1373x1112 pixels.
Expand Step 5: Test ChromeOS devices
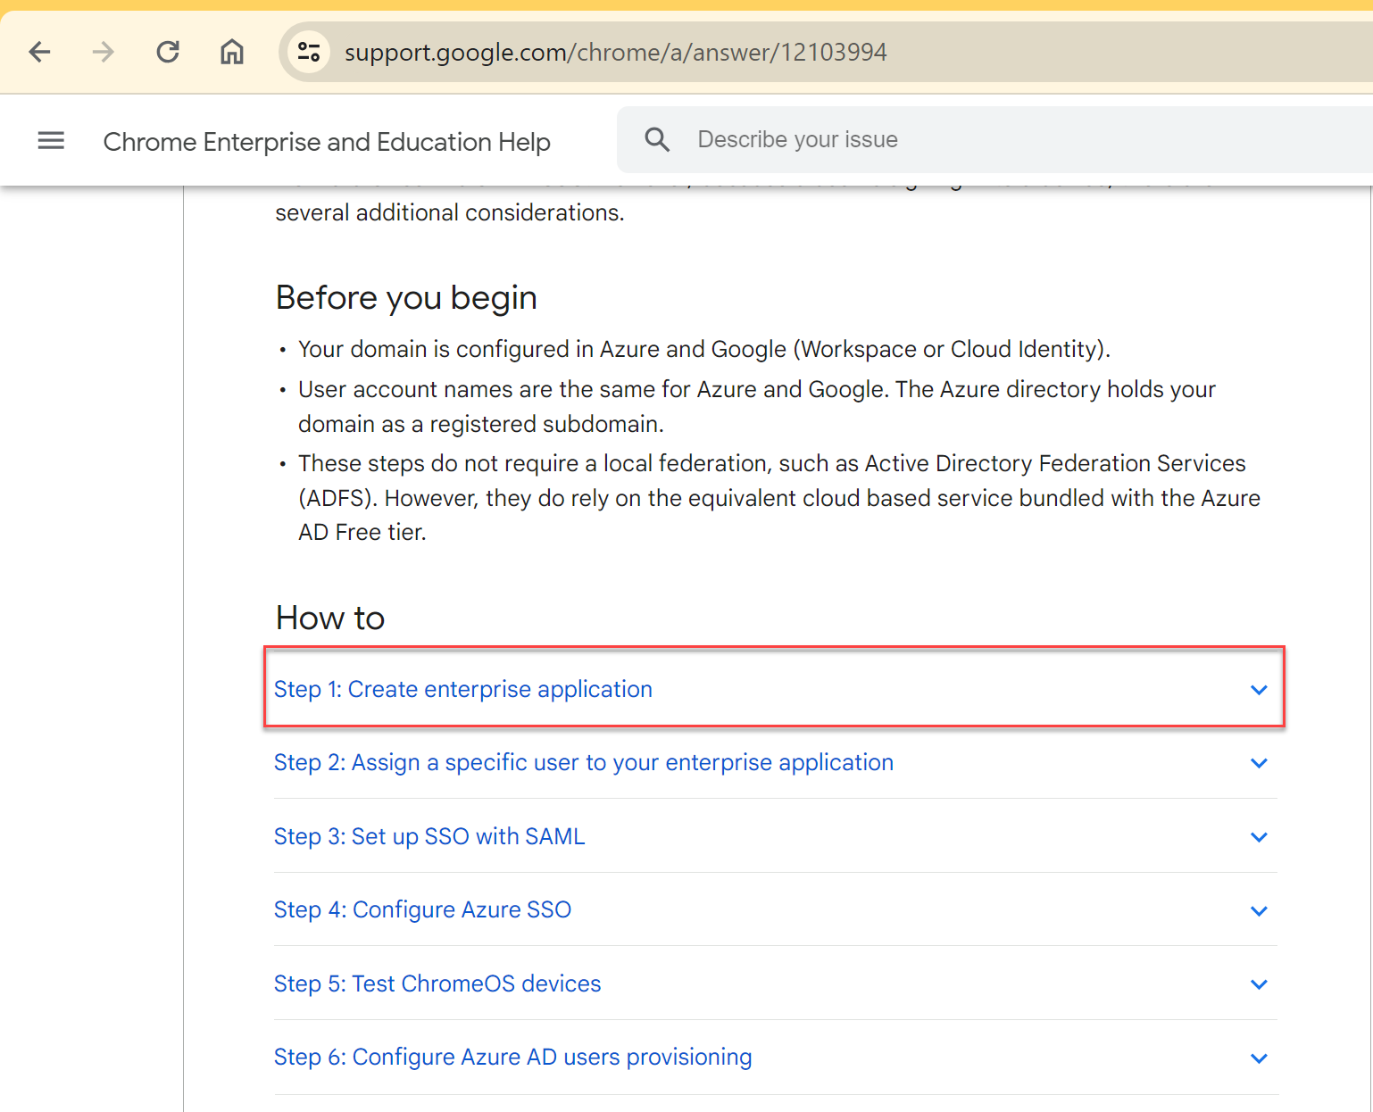[x=437, y=983]
